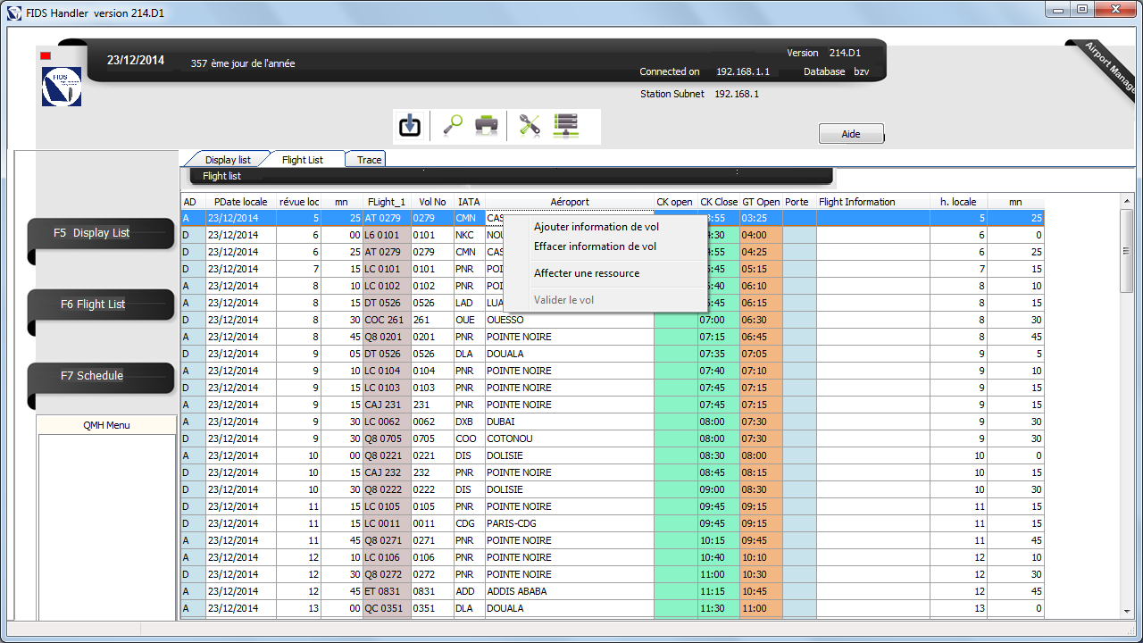Viewport: 1143px width, 643px height.
Task: Switch to the Display list tab
Action: tap(228, 160)
